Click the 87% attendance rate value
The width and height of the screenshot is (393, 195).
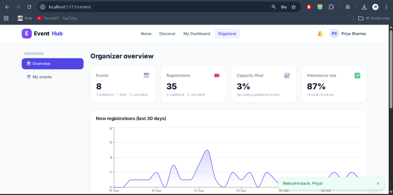click(x=316, y=86)
